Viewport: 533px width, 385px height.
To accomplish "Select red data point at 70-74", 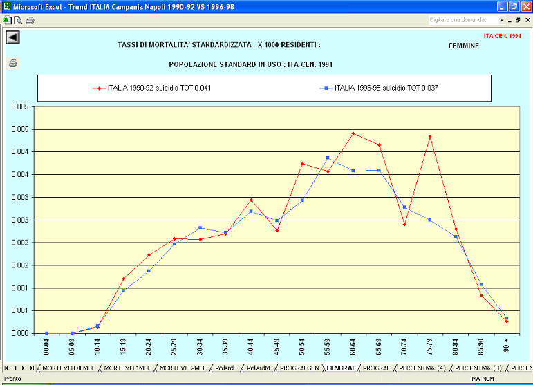I will point(404,224).
